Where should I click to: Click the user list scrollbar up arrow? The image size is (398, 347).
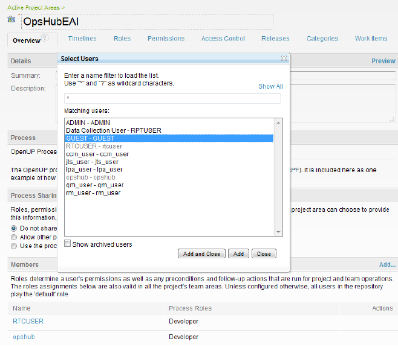278,123
